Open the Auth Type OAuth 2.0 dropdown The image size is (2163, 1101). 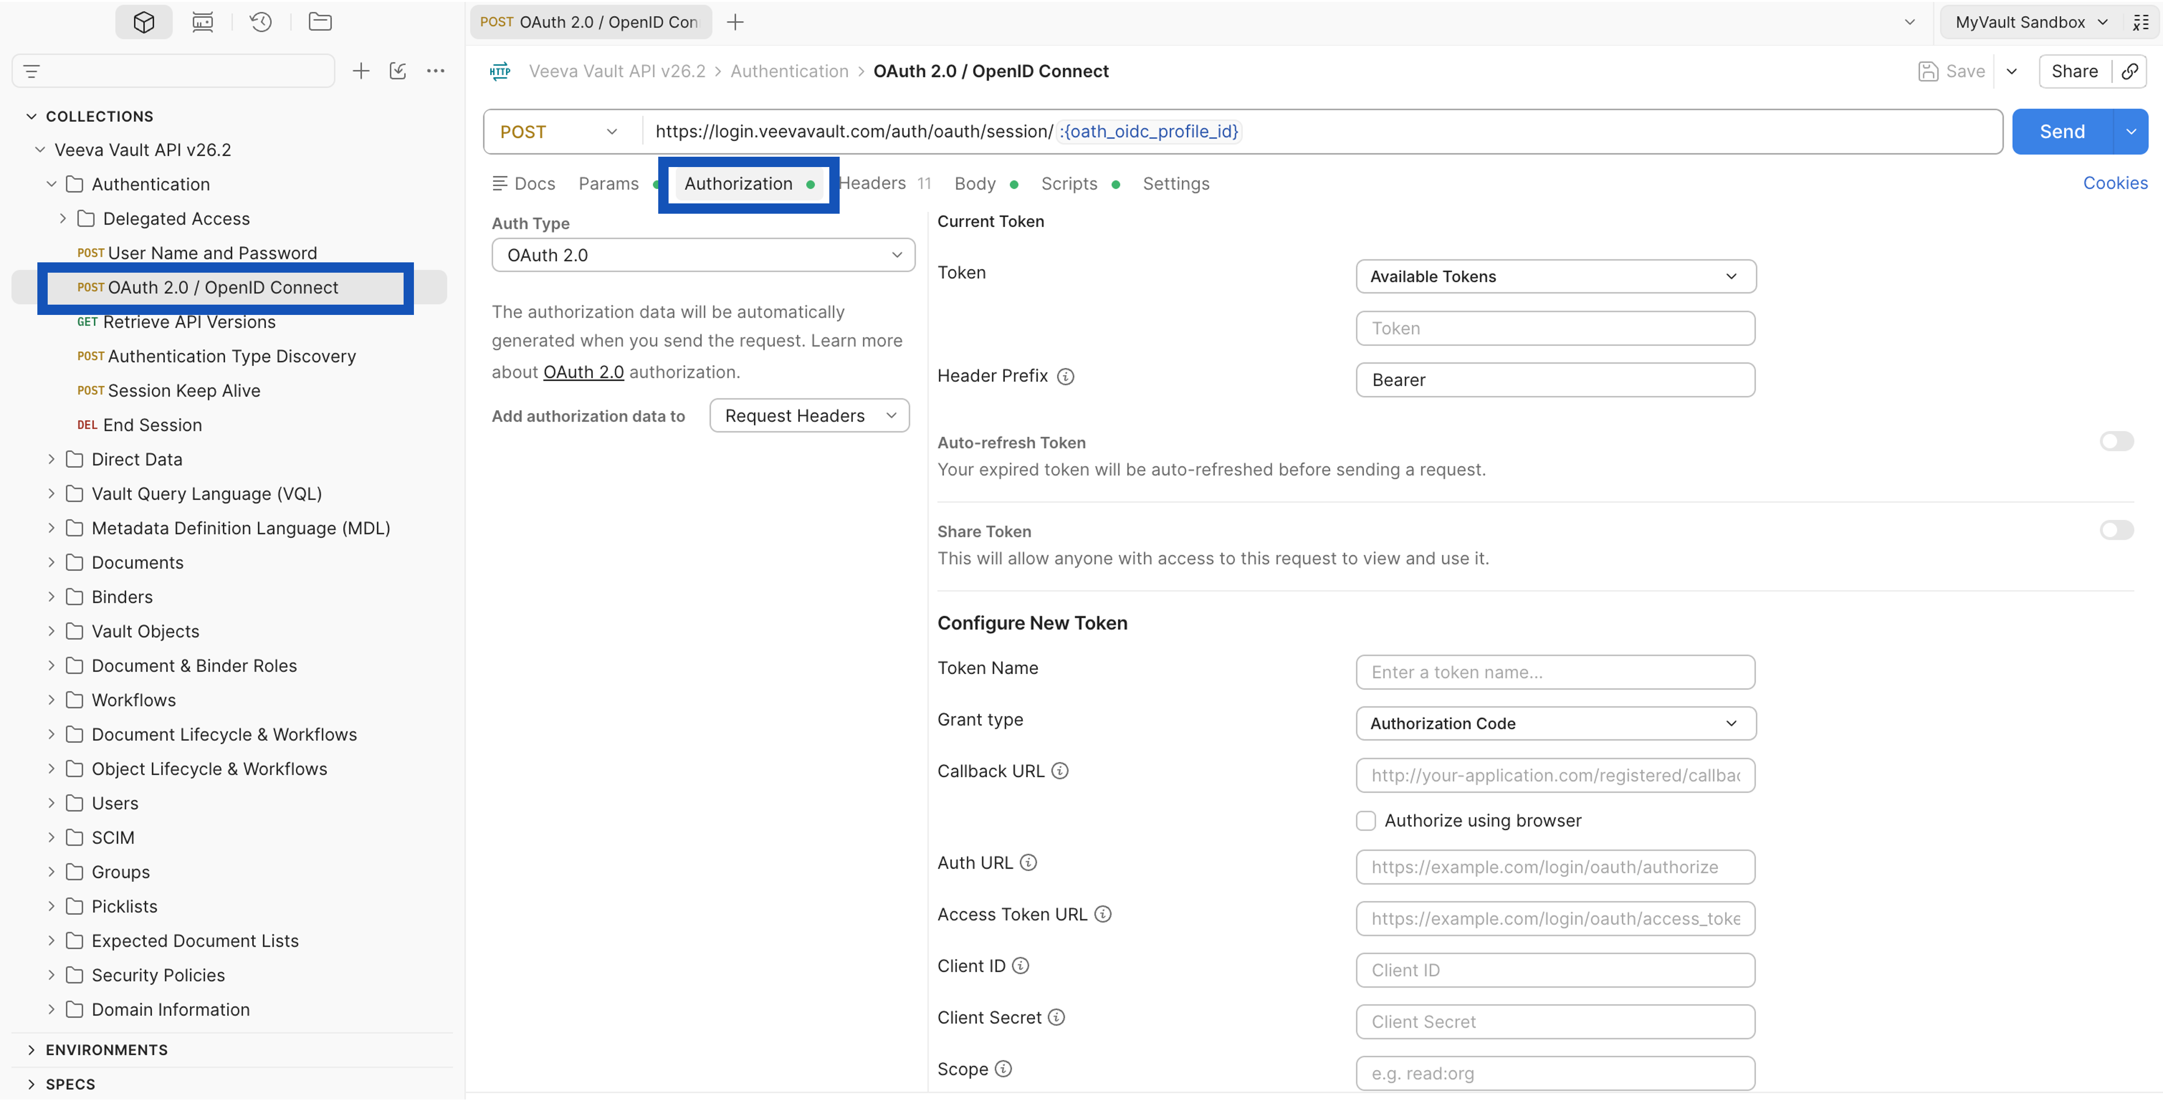pyautogui.click(x=703, y=255)
